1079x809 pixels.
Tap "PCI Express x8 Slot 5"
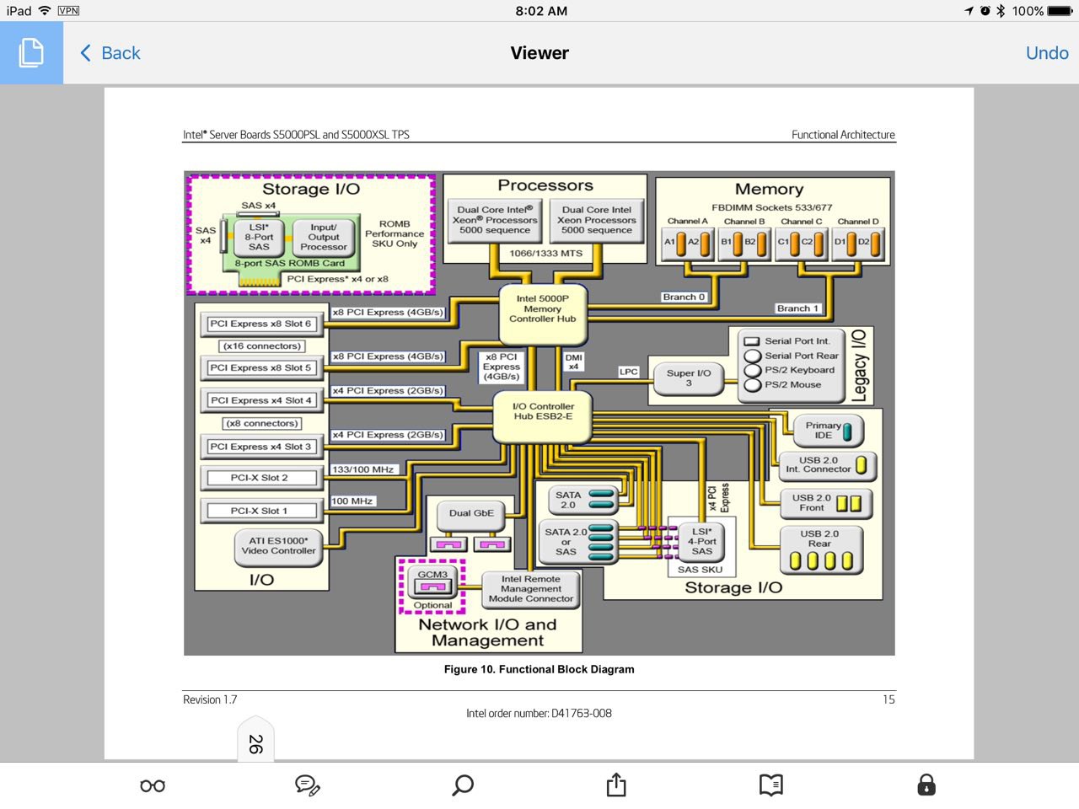[260, 367]
